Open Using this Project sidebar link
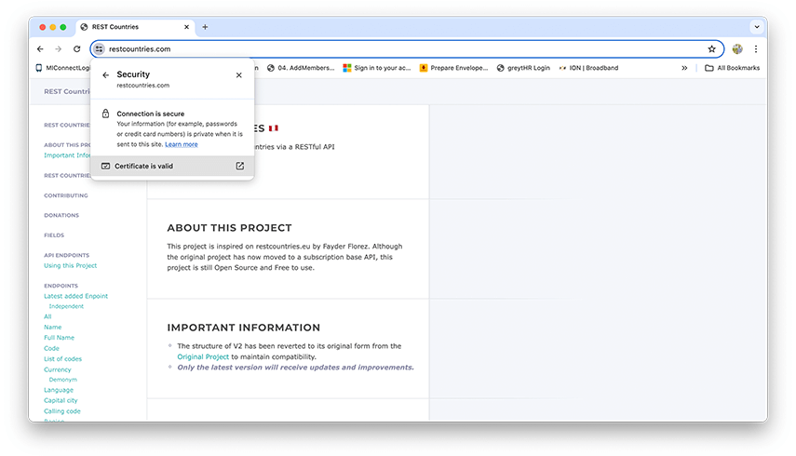Viewport: 796px width, 456px height. click(x=70, y=265)
